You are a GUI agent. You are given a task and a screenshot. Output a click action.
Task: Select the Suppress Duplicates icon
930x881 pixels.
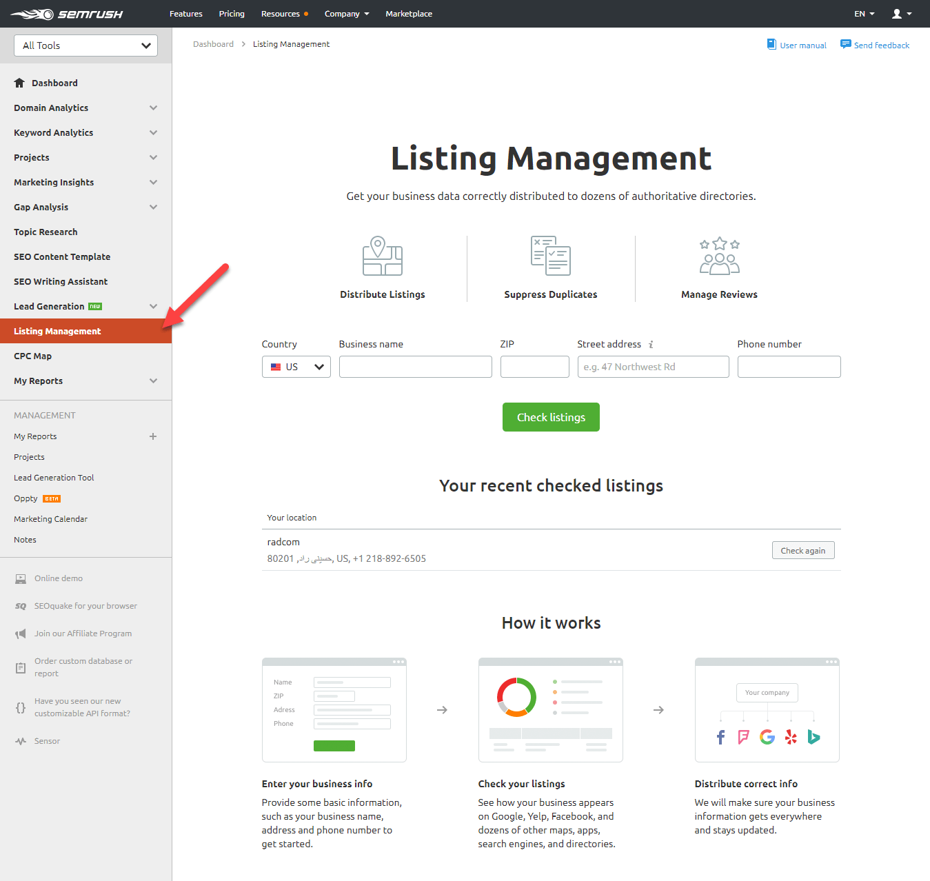coord(550,256)
